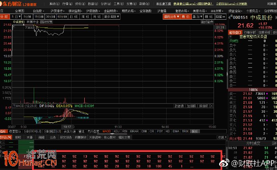Select the 行情分析 tab
277x170 pixels.
click(250, 32)
